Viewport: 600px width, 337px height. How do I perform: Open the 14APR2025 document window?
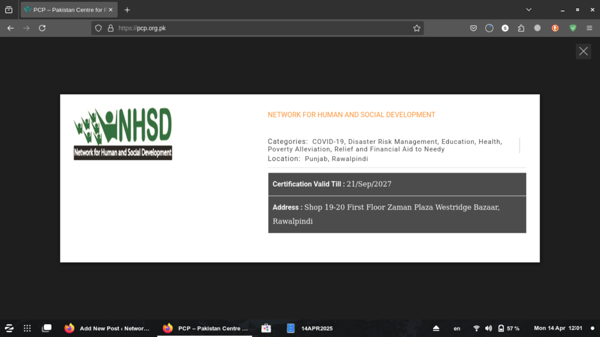310,328
